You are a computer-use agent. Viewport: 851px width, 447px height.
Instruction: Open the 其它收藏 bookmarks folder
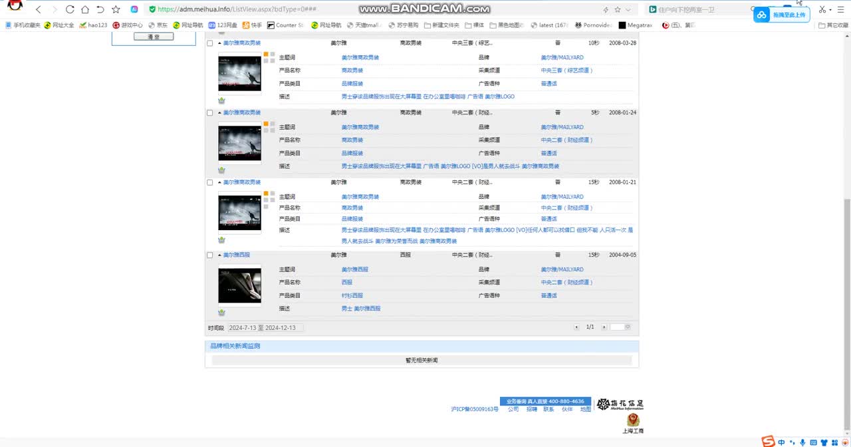pos(833,25)
